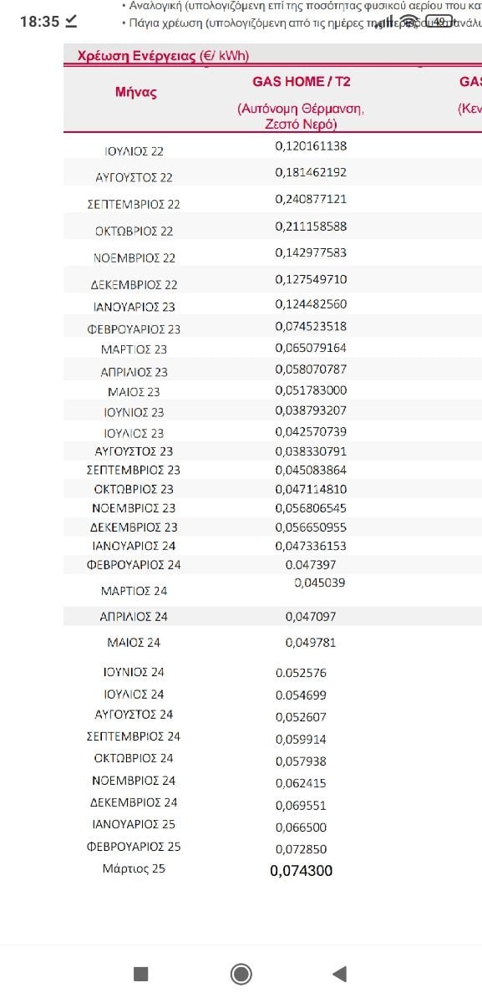Screen dimensions: 482x1003
Task: Tap the price 0,240877121 for ΣΕΠΤΕΜΒΡΙΟΣ 22
Action: pos(311,199)
